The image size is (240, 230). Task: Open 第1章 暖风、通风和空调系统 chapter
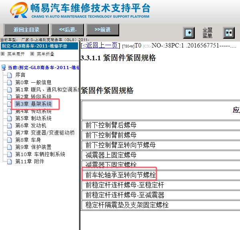tap(47, 89)
